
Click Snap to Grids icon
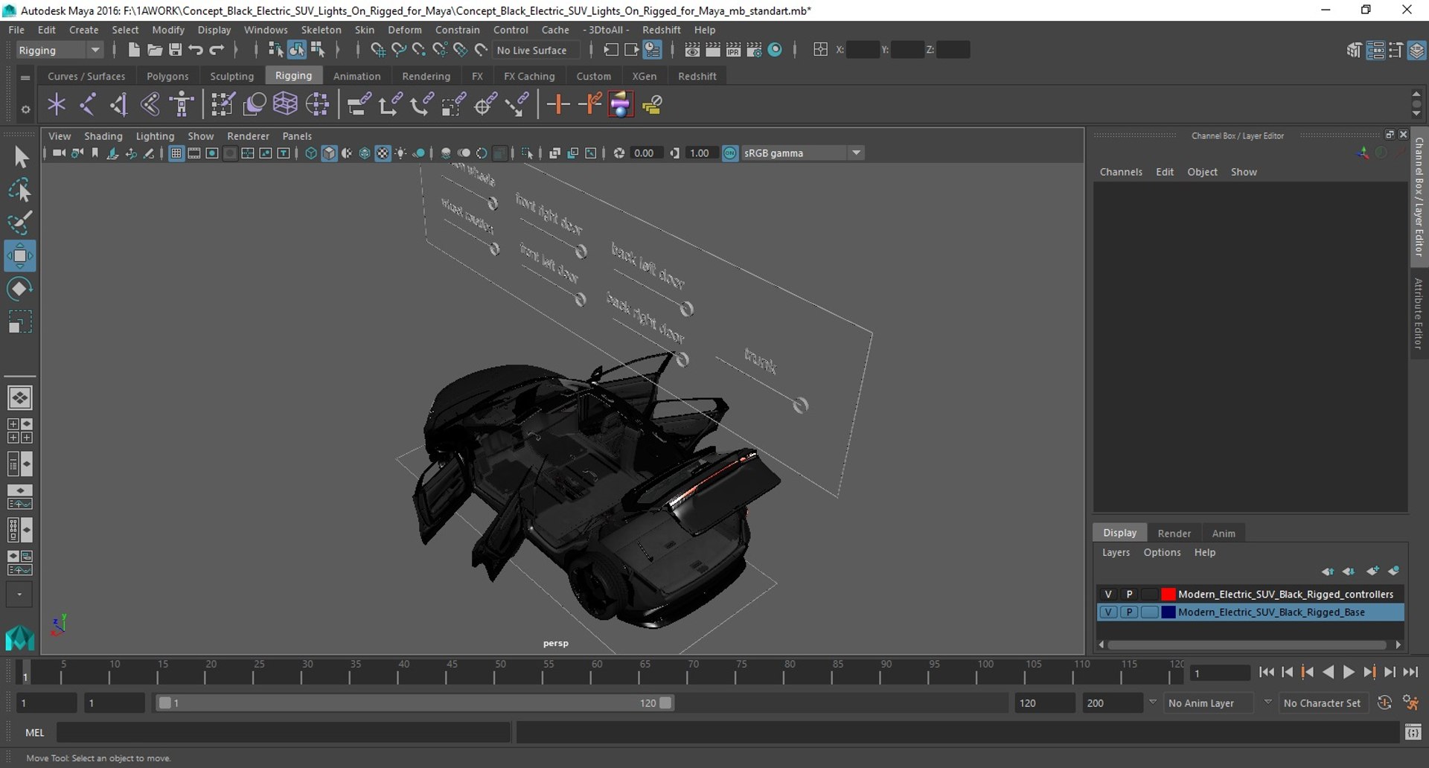click(377, 50)
